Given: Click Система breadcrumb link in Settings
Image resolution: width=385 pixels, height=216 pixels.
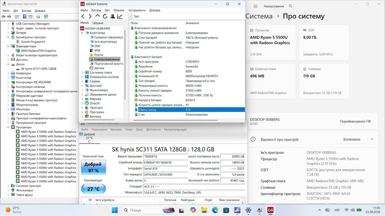Looking at the screenshot, I should (259, 16).
